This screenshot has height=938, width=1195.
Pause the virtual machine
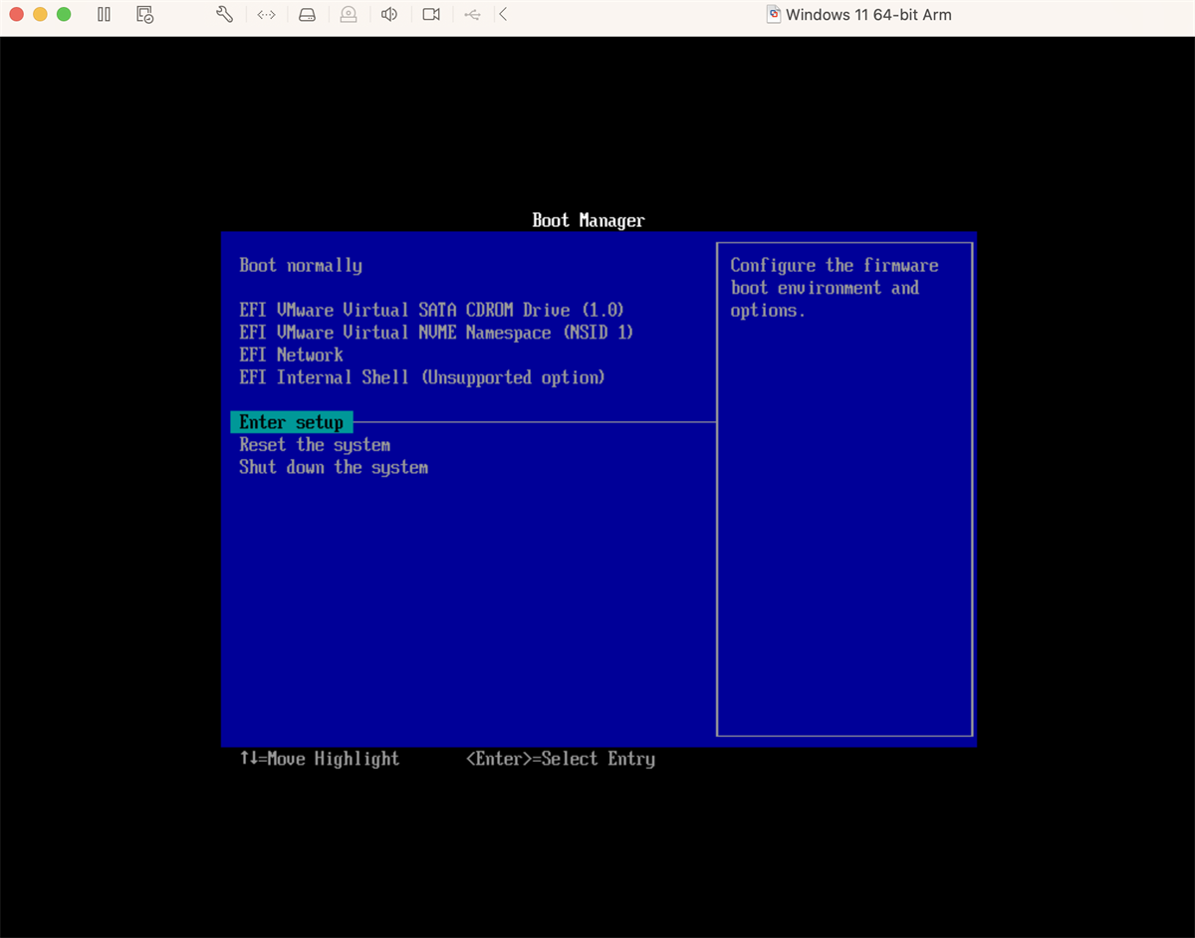(x=104, y=15)
